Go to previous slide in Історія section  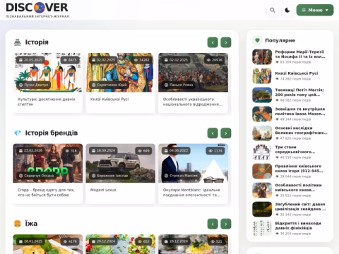[x=213, y=42]
